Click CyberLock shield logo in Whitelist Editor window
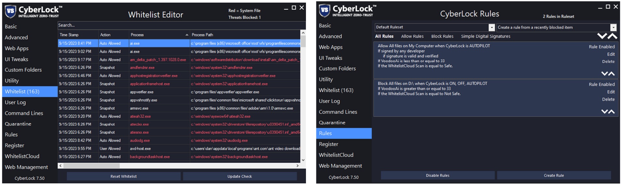This screenshot has height=185, width=621. click(x=10, y=11)
